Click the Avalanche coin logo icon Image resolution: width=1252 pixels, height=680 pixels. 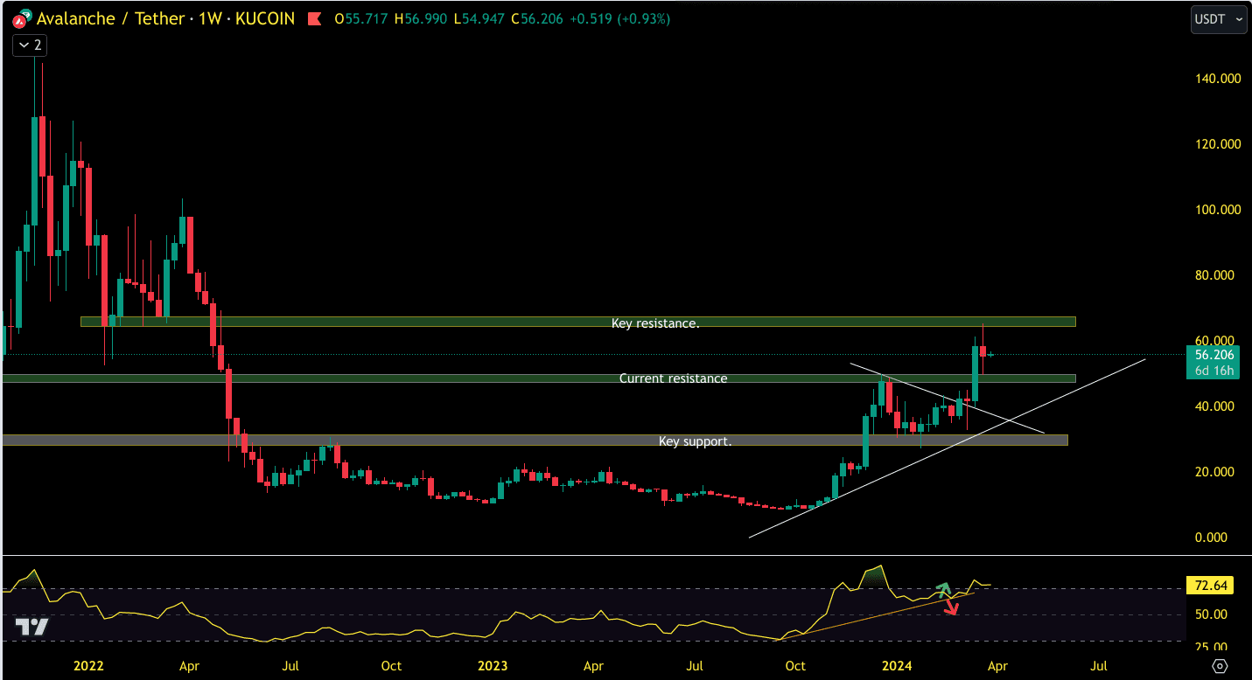[22, 18]
